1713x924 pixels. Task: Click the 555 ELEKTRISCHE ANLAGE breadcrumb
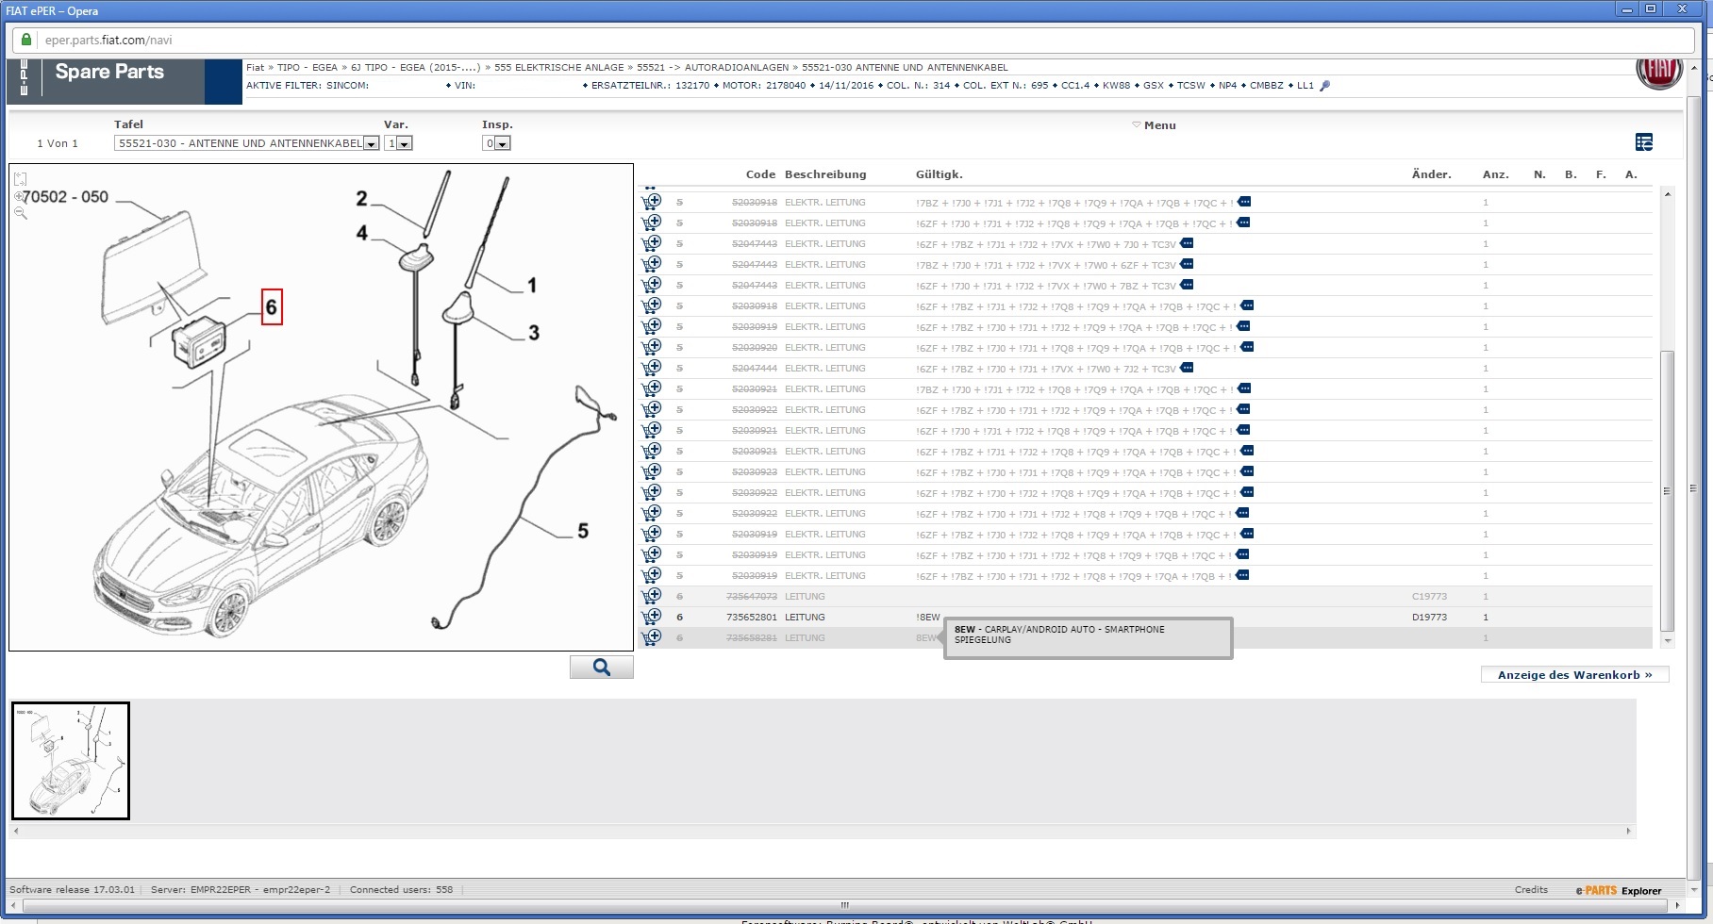558,68
